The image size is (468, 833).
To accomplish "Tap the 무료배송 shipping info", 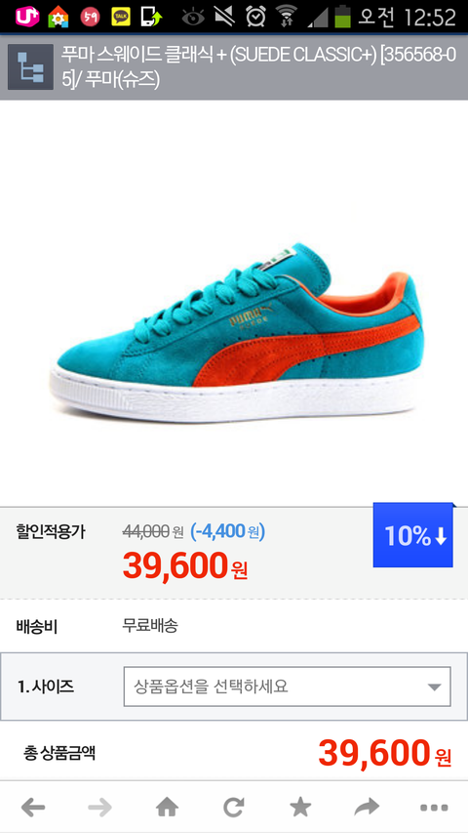I will point(150,626).
